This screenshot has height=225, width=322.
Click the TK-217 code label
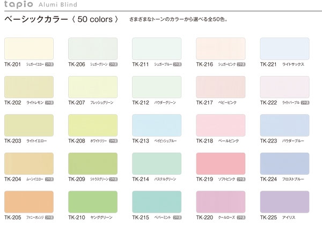[204, 103]
